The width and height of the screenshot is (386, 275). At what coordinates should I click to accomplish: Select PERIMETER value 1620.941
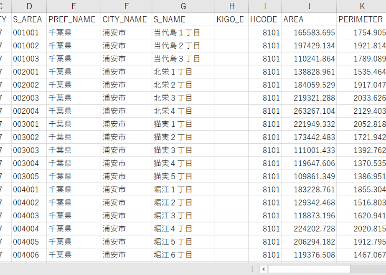(x=361, y=215)
